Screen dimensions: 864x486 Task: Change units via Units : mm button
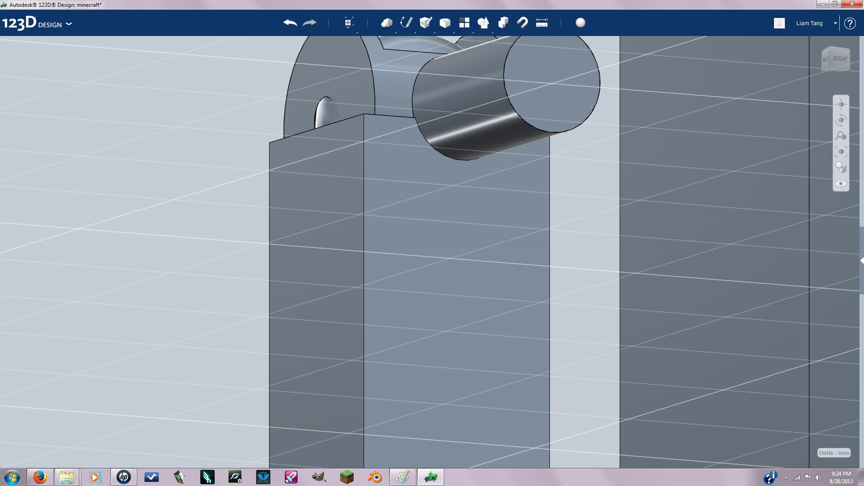click(834, 453)
